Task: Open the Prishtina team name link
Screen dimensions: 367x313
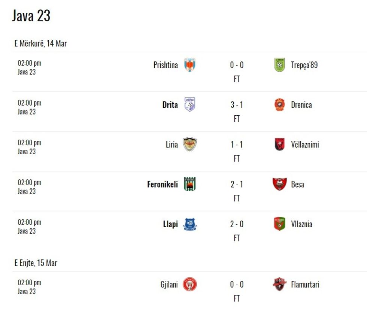Action: point(166,65)
